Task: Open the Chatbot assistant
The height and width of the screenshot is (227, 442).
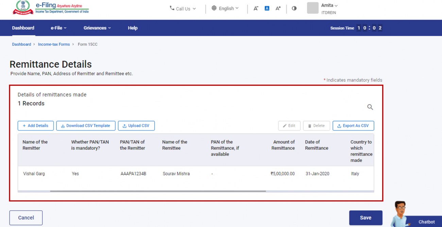Action: [x=426, y=222]
